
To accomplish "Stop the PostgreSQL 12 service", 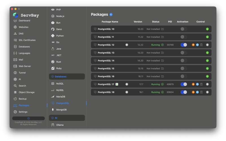I will coord(193,45).
